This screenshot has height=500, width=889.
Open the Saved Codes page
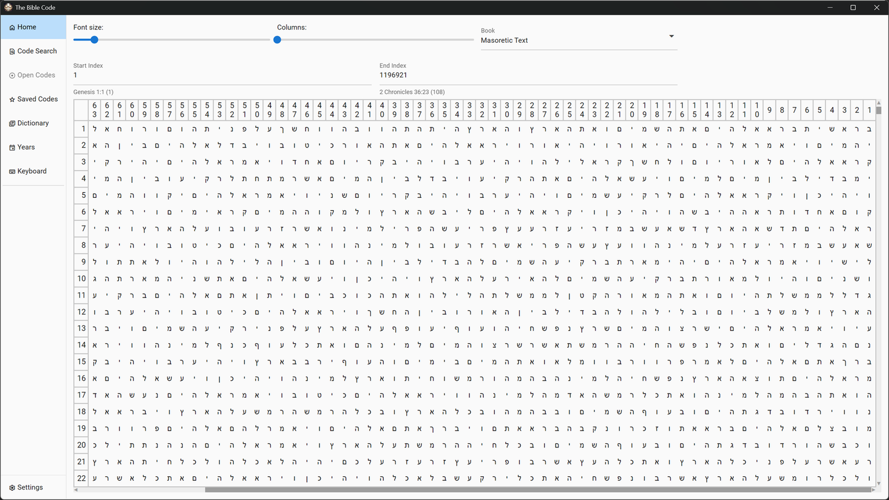pos(37,100)
